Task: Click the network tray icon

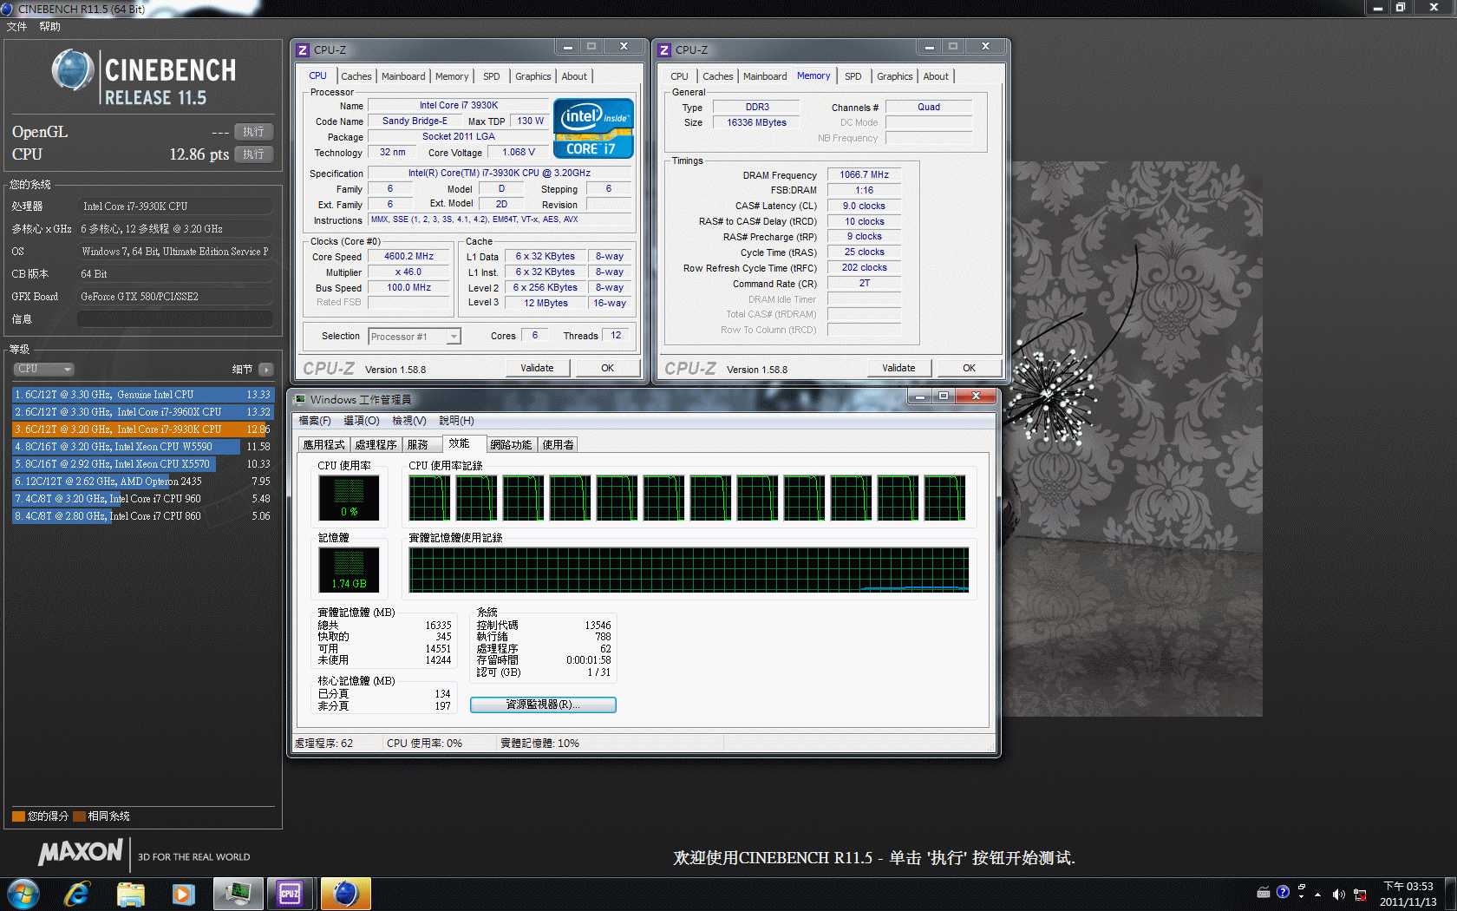Action: click(1360, 895)
